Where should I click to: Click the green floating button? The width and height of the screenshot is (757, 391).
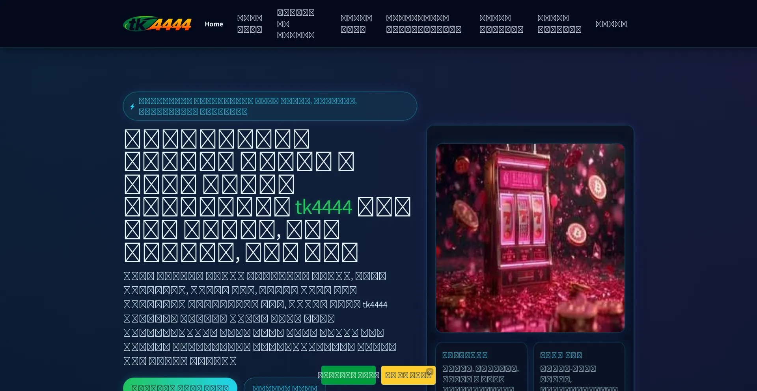[349, 375]
